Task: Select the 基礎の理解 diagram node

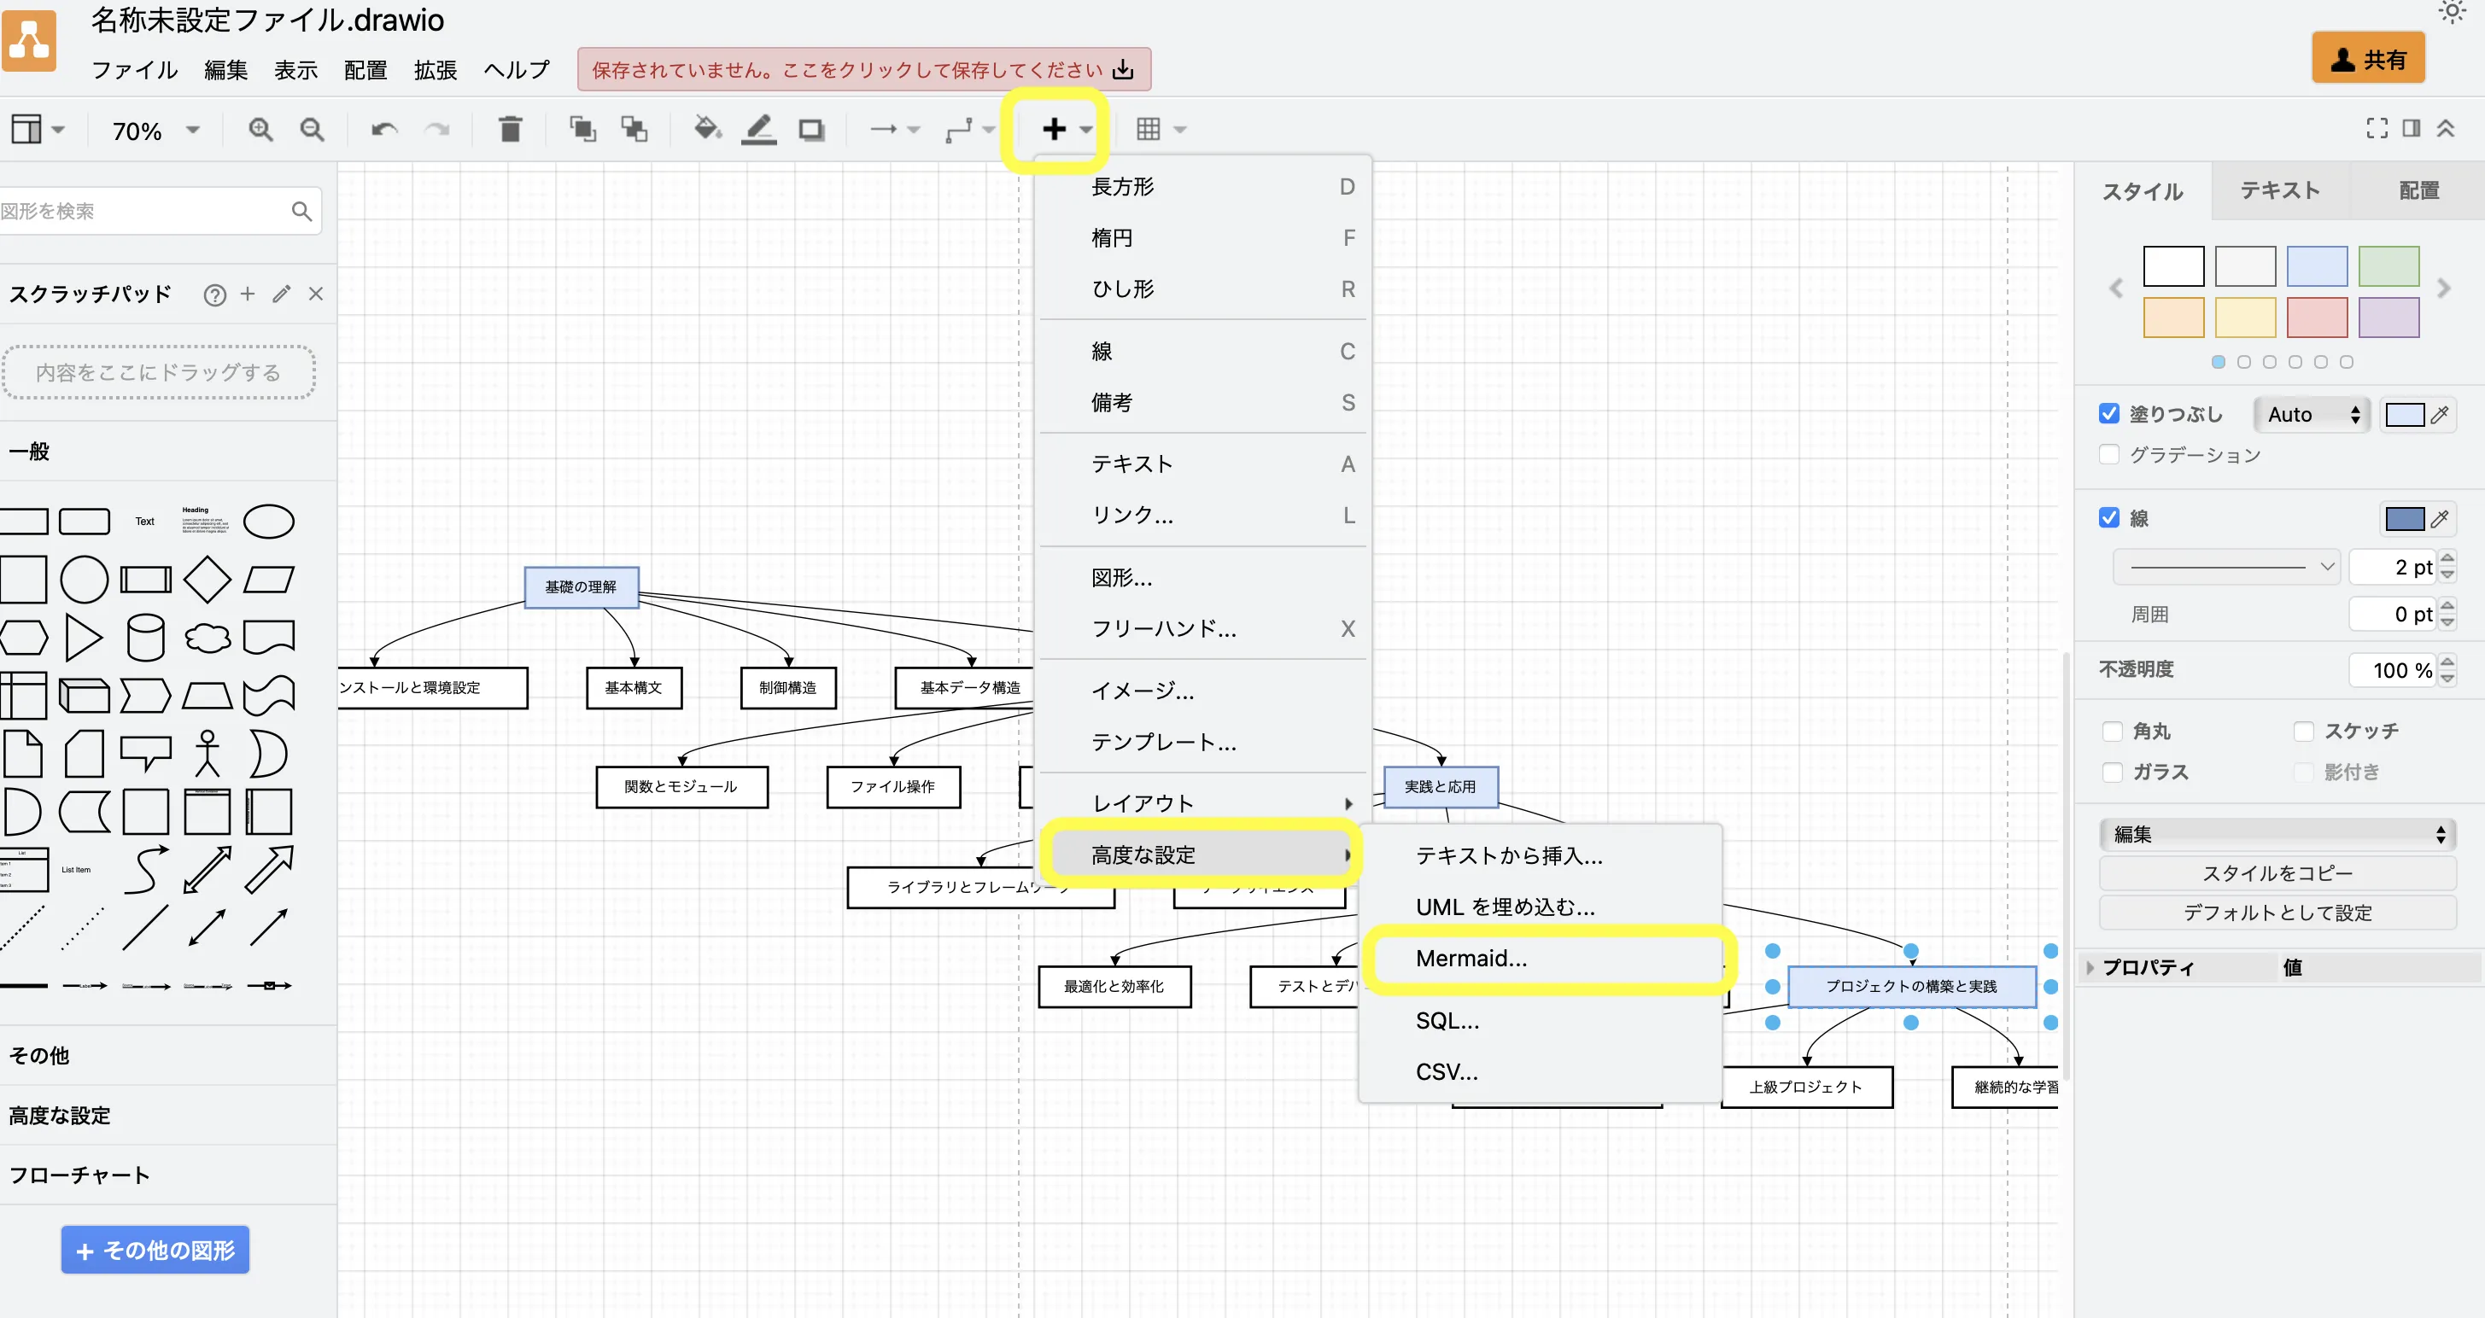Action: (x=581, y=587)
